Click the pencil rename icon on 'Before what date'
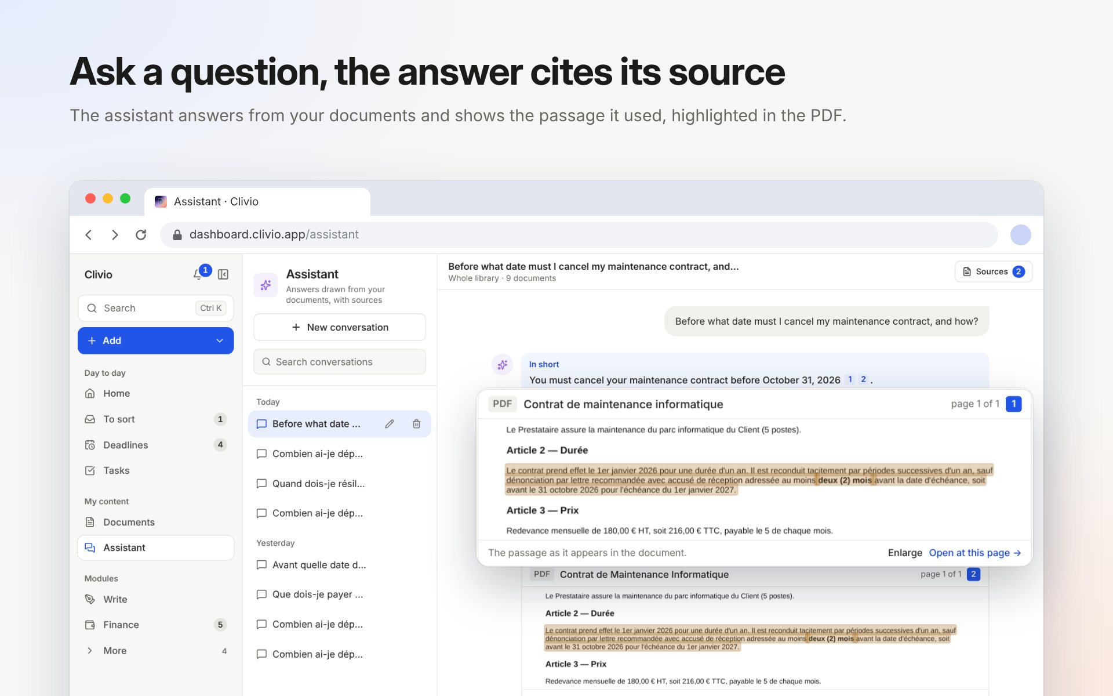Viewport: 1113px width, 696px height. pyautogui.click(x=390, y=424)
